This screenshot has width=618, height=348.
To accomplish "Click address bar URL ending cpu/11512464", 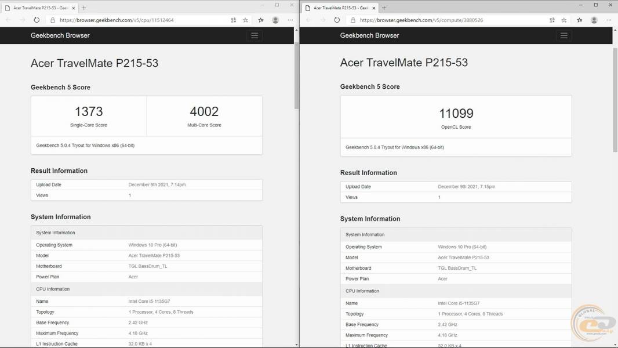I will pyautogui.click(x=117, y=20).
